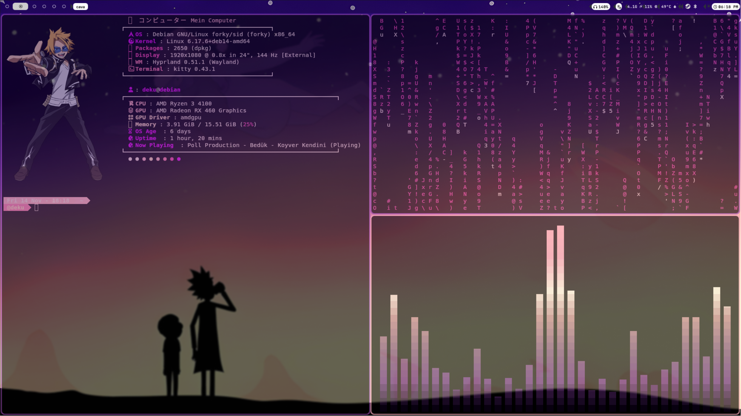Select the active highlighted workspace indicator
741x416 pixels.
pos(20,6)
